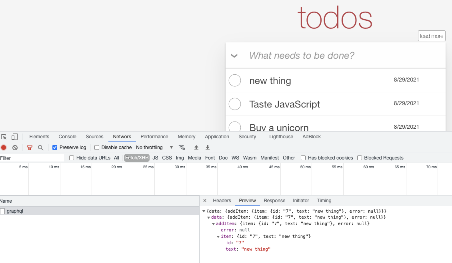Collapse the item node
The height and width of the screenshot is (263, 452).
(x=218, y=237)
